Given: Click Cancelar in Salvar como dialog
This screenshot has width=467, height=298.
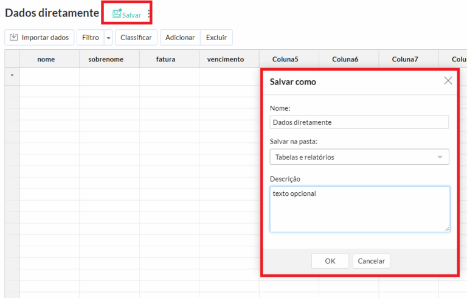Looking at the screenshot, I should pyautogui.click(x=371, y=261).
